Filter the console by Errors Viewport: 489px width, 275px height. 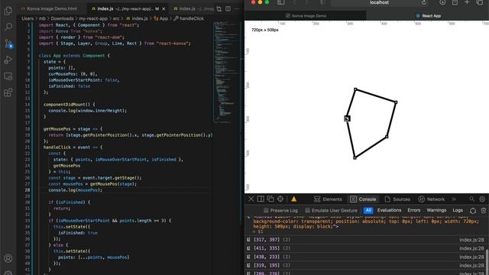click(x=414, y=211)
